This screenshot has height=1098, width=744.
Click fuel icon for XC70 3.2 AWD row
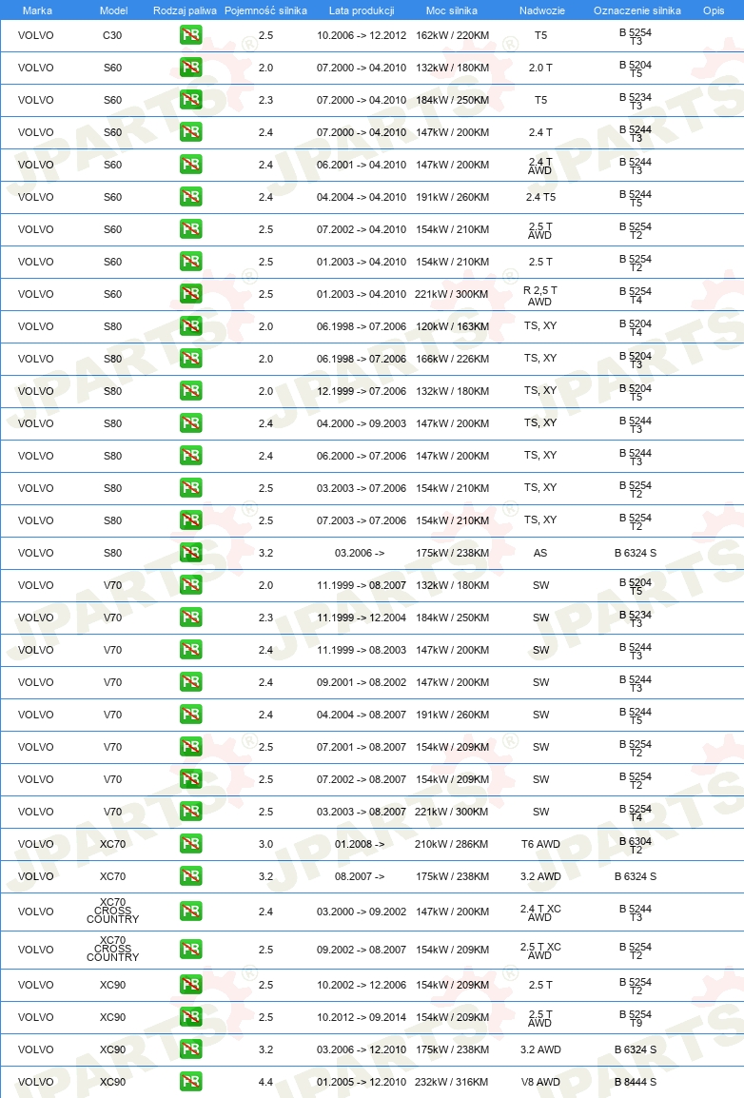pos(190,876)
